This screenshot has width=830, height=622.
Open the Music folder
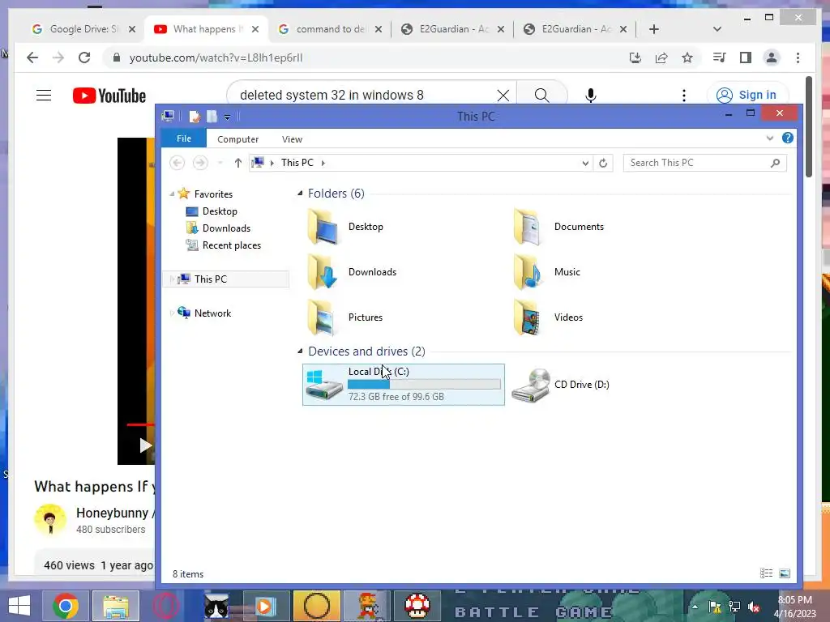tap(547, 272)
